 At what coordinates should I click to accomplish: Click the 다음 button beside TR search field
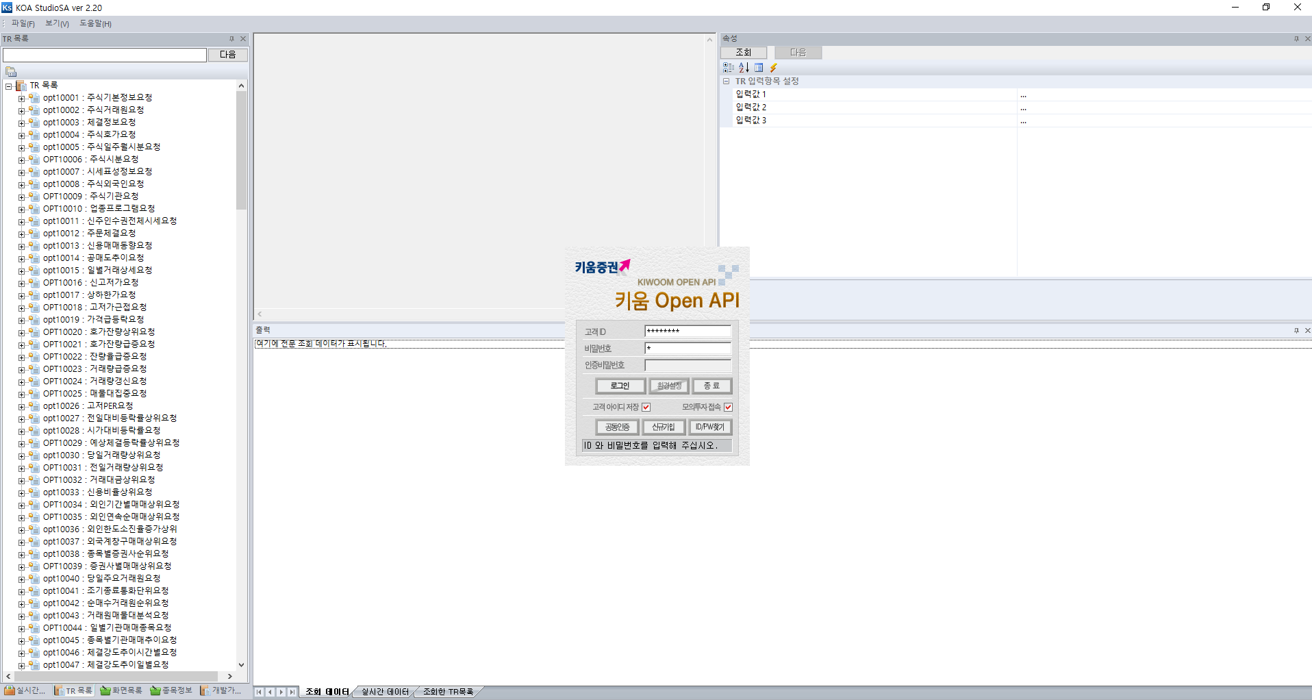tap(228, 55)
